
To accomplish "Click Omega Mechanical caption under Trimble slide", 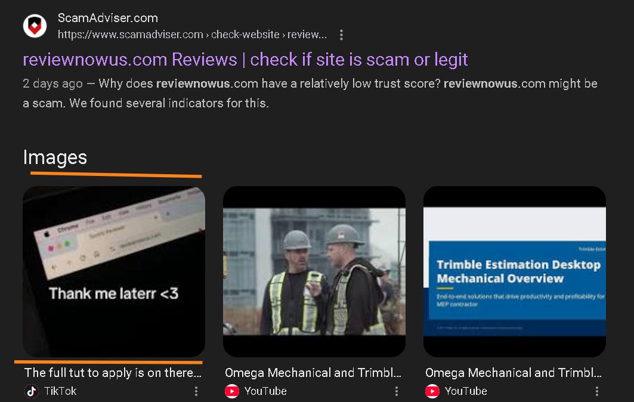I will [x=514, y=373].
